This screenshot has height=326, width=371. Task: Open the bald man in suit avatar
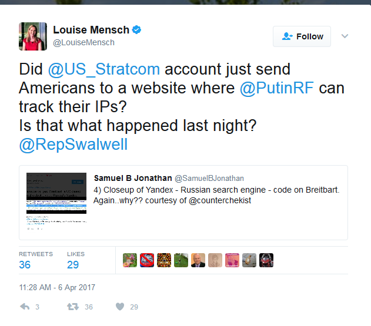point(198,260)
